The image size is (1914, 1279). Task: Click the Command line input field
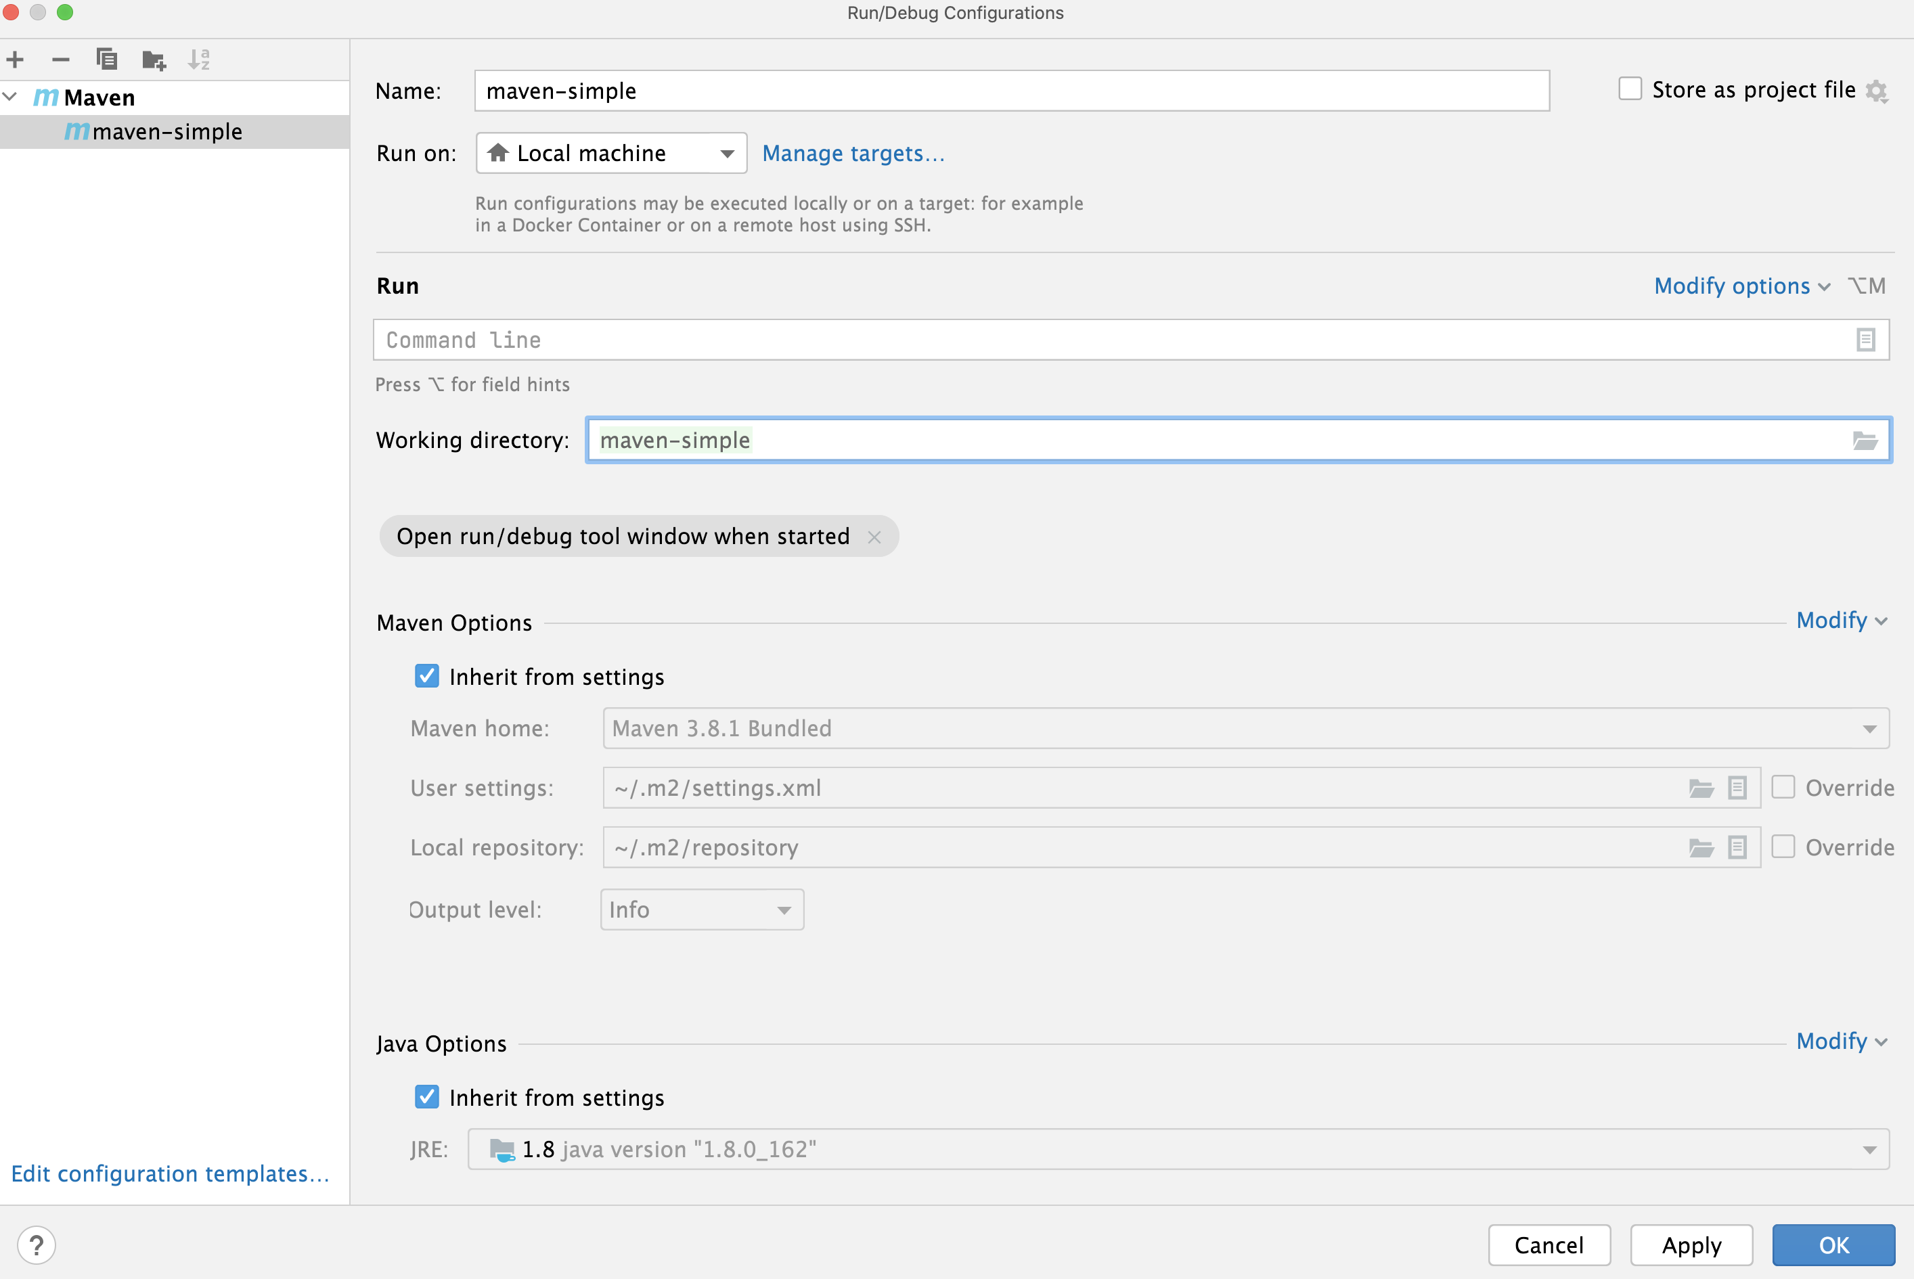coord(1119,338)
